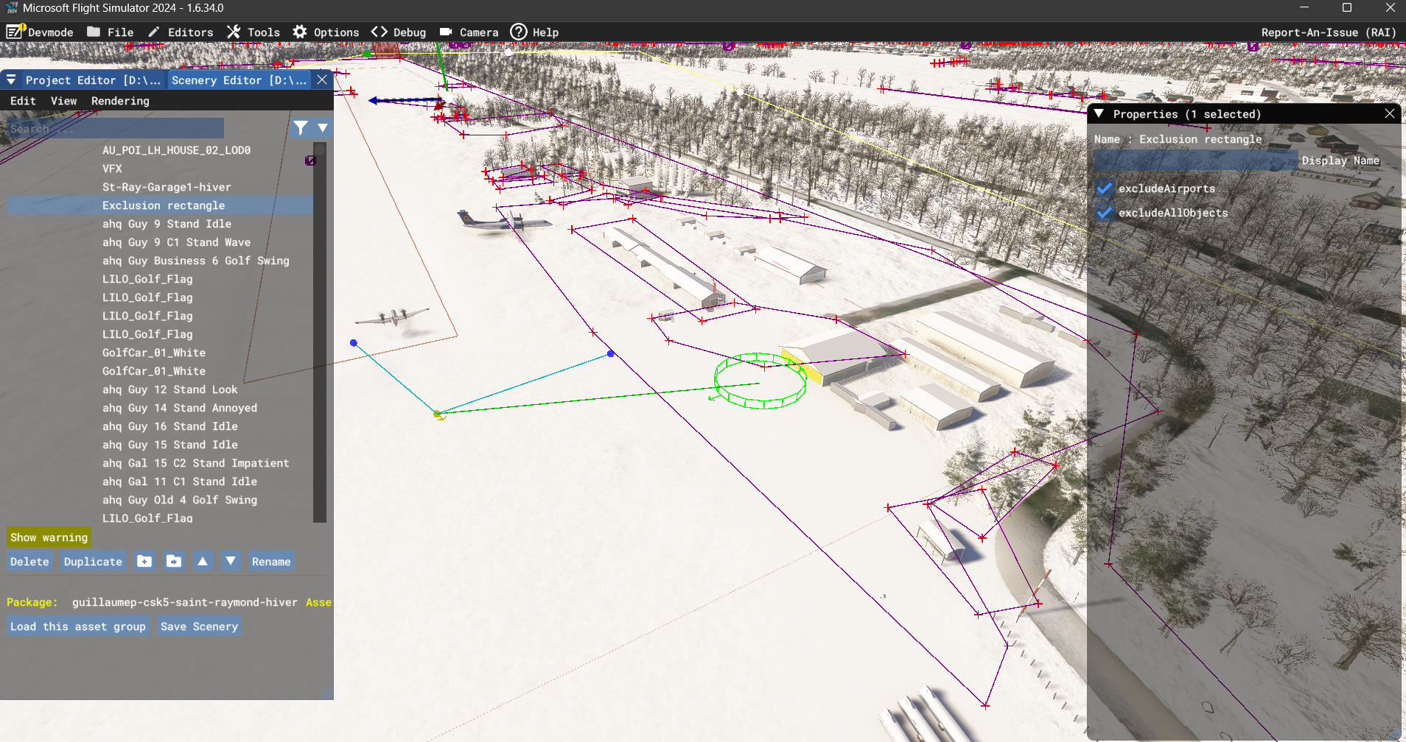
Task: Collapse the Properties panel triangle
Action: click(1099, 114)
